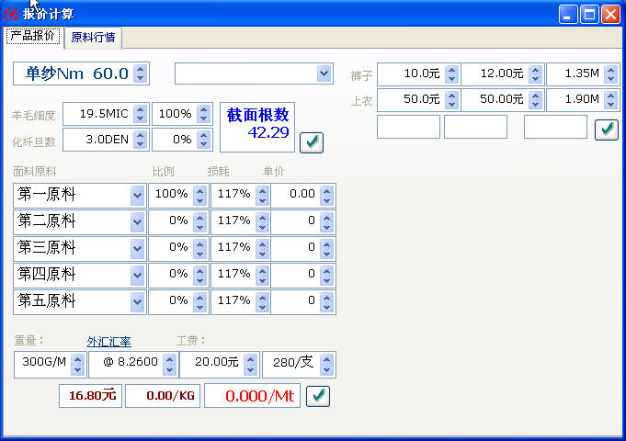Maximize the 报价计算 window
626x441 pixels.
[x=589, y=15]
